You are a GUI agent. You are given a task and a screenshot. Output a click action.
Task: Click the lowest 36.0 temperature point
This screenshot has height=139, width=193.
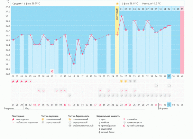74,64
